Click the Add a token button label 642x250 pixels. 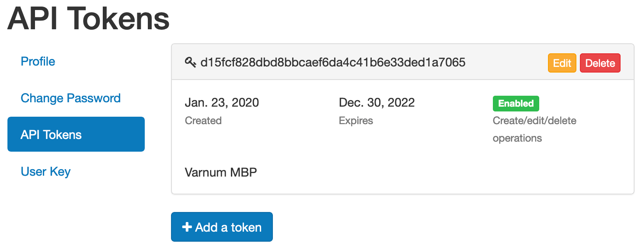click(x=228, y=227)
